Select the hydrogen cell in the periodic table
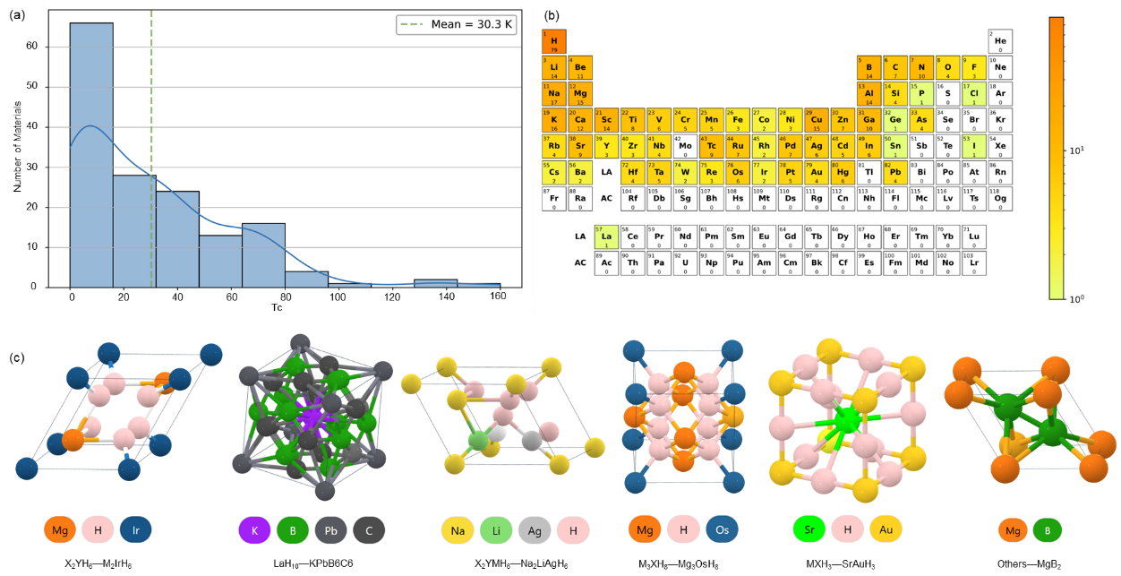Viewport: 1121px width, 576px height. click(553, 41)
